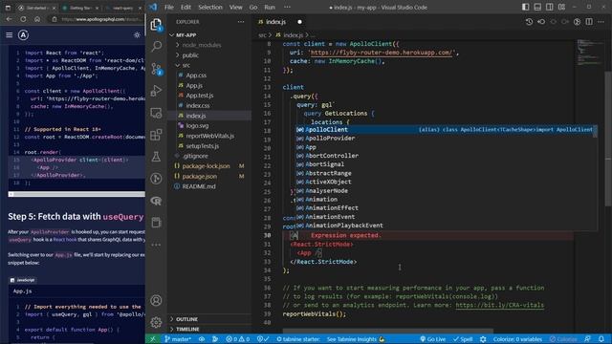612x344 pixels.
Task: Show additional activity bar views ellipsis
Action: [x=156, y=245]
